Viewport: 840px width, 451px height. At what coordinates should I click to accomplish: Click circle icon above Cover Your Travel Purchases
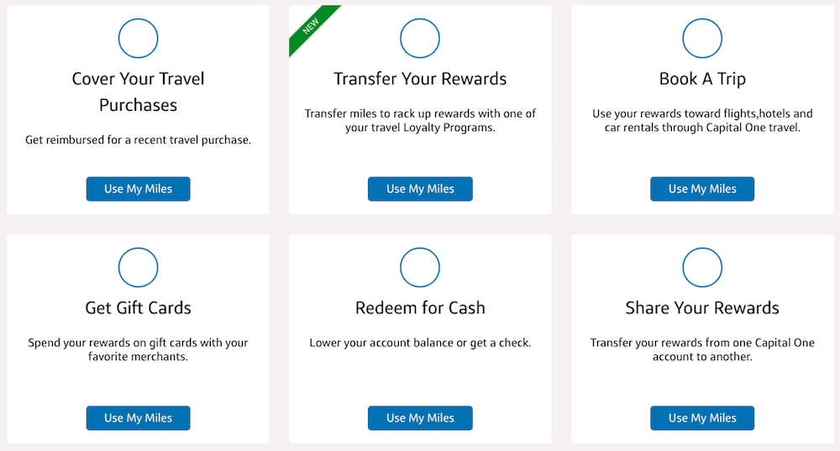(138, 38)
